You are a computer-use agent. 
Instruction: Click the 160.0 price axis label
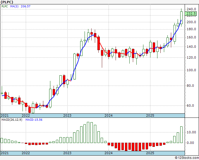coord(191,38)
